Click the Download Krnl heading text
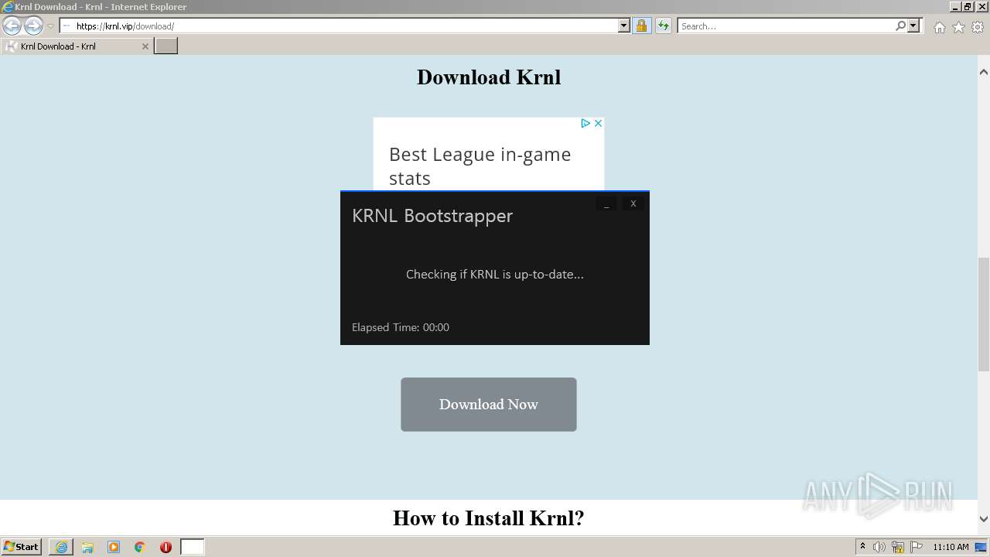 click(489, 77)
